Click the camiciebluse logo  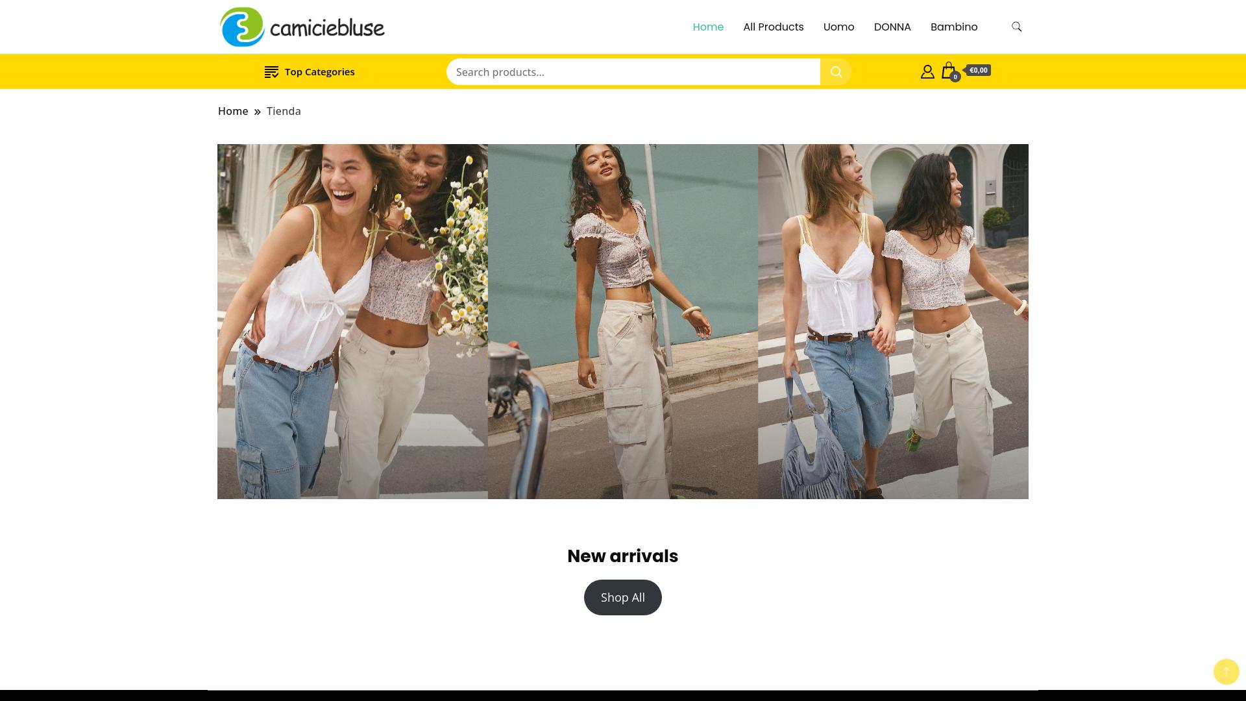302,27
